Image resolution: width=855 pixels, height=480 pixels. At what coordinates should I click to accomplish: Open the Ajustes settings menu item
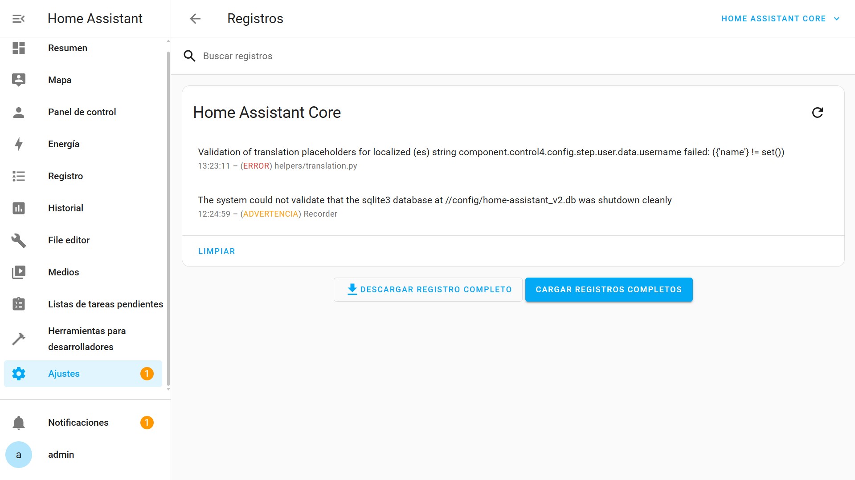pyautogui.click(x=64, y=374)
